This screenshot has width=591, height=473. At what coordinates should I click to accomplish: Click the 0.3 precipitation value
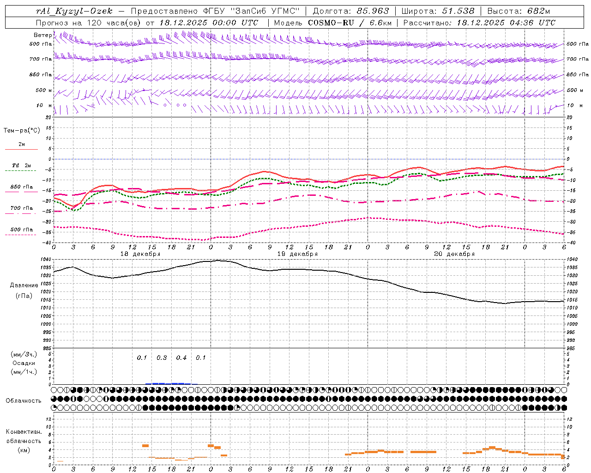tap(162, 358)
